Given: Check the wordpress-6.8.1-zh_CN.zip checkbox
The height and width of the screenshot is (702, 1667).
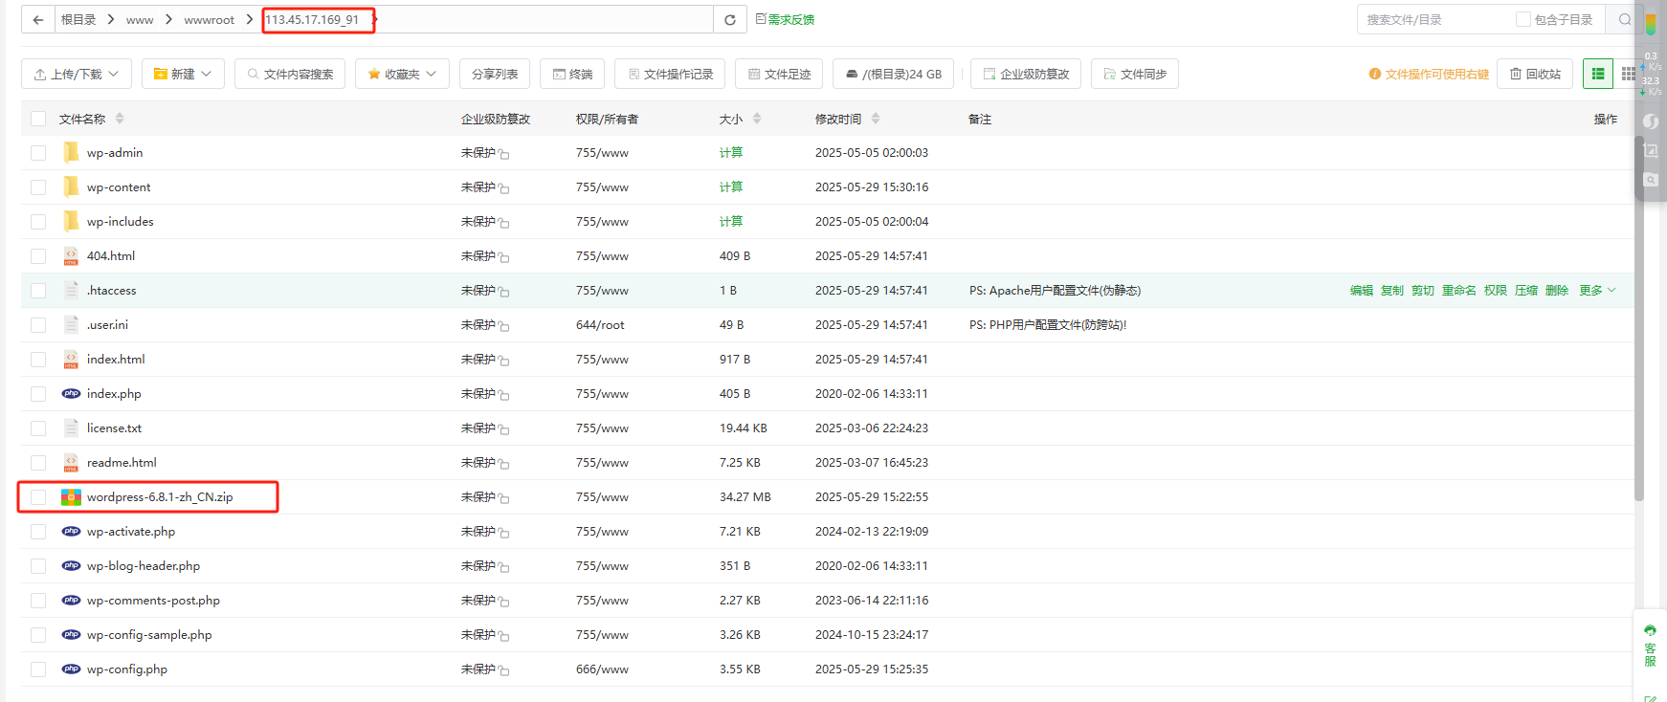Looking at the screenshot, I should [38, 497].
